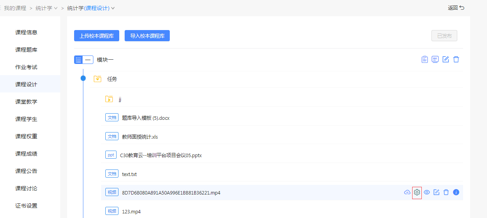Expand the jj folder icon
Screen dimensions: 487x218
tap(109, 99)
